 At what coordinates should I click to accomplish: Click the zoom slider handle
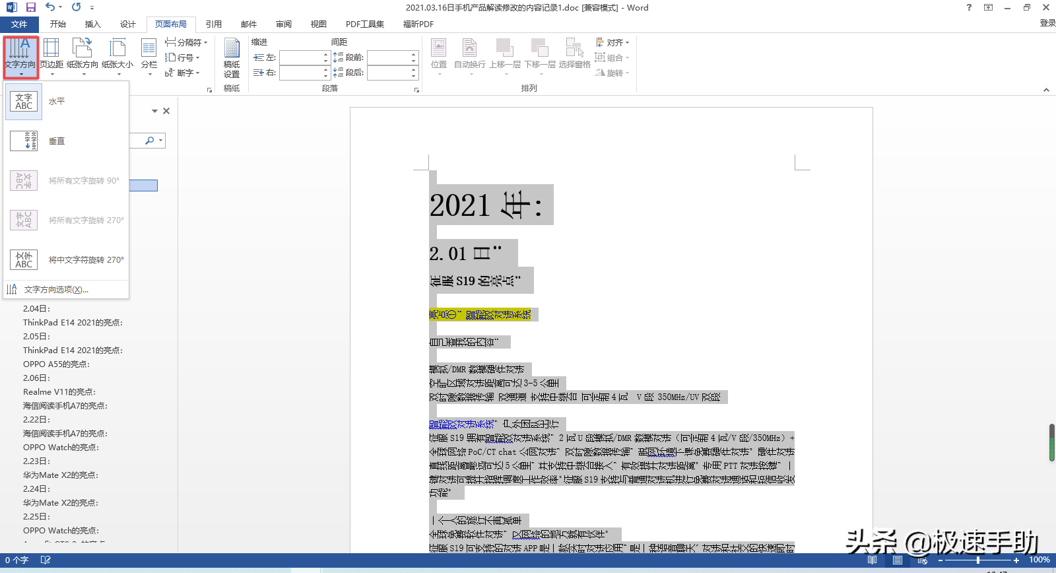(978, 560)
